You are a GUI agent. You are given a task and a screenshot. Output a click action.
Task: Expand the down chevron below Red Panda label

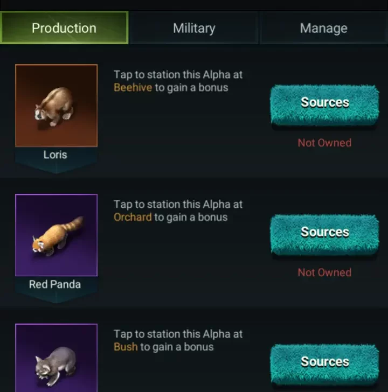click(x=56, y=298)
